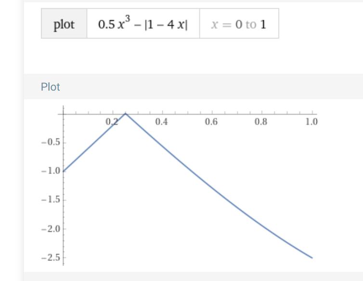363x281 pixels.
Task: Click the 0.8 x-axis tick label
Action: tap(261, 122)
